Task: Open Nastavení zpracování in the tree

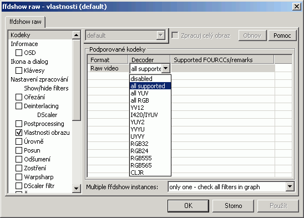Action: tap(39, 79)
